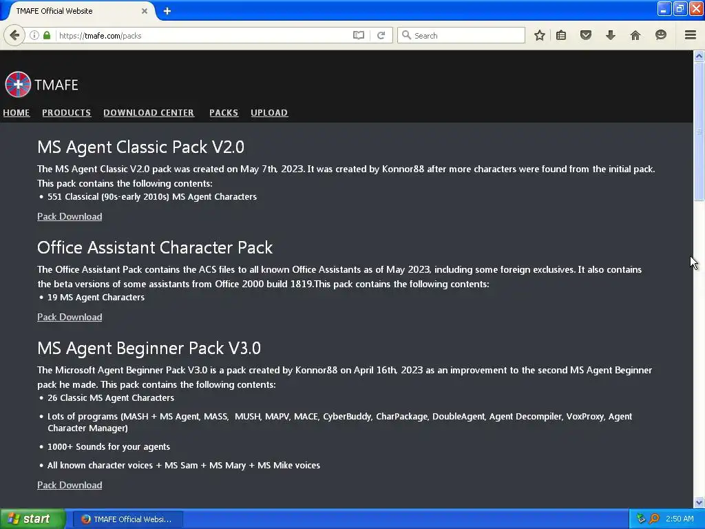Click the search magnifier icon
The width and height of the screenshot is (705, 529).
pyautogui.click(x=406, y=35)
